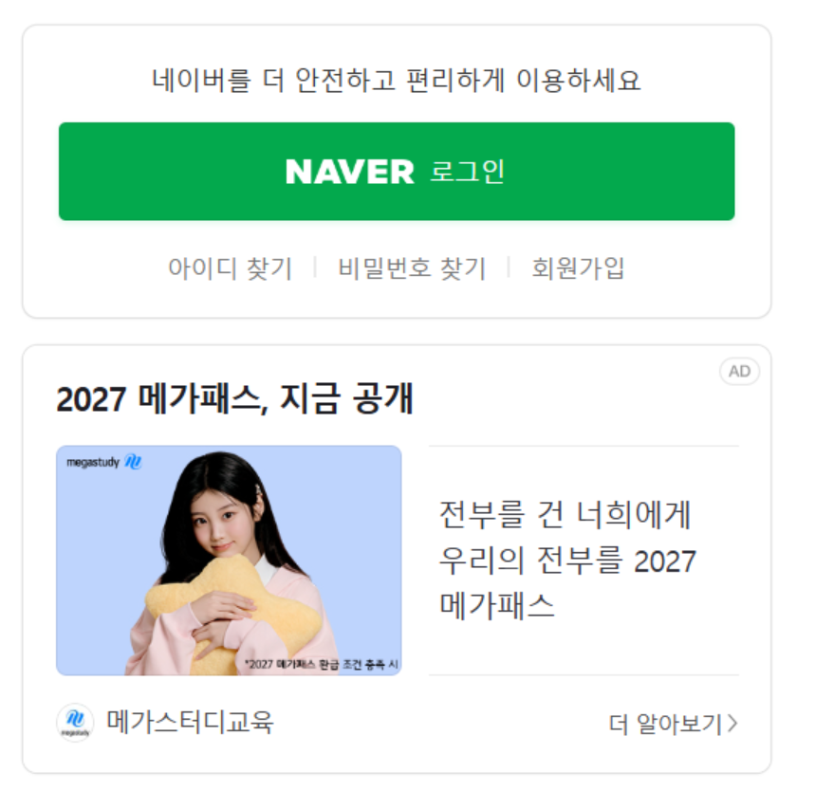Image resolution: width=815 pixels, height=791 pixels.
Task: Click the chevron arrow beside 더 알아보기
Action: coord(732,724)
